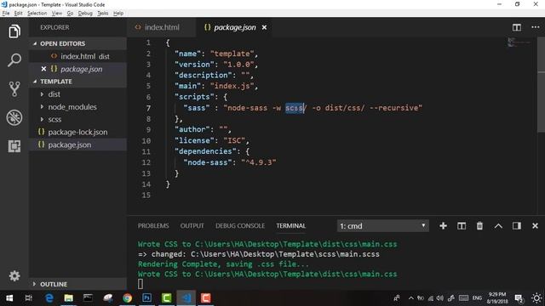Viewport: 545px width, 306px height.
Task: Click line number 15 in the gutter
Action: pos(146,195)
